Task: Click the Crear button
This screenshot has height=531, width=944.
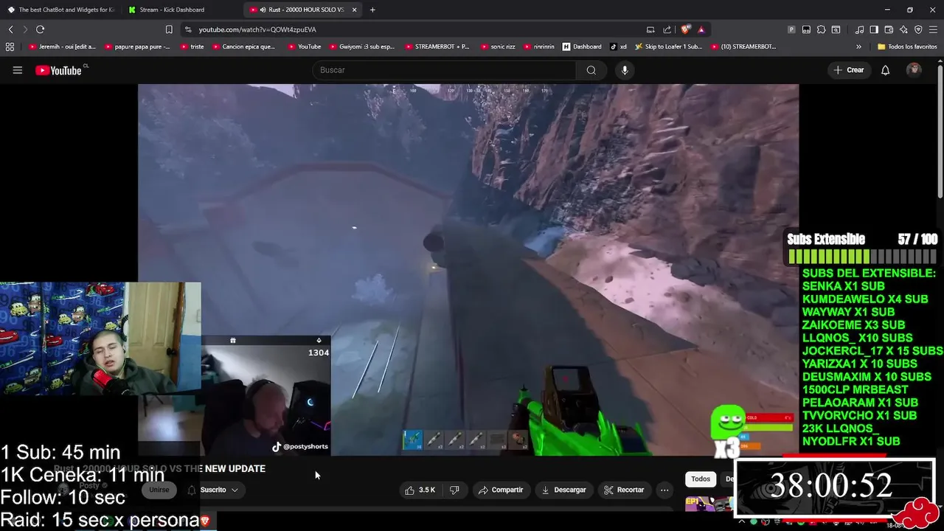Action: 848,70
